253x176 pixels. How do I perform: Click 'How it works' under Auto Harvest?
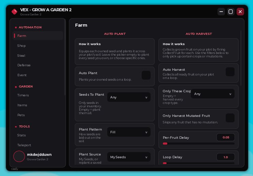click(x=173, y=44)
